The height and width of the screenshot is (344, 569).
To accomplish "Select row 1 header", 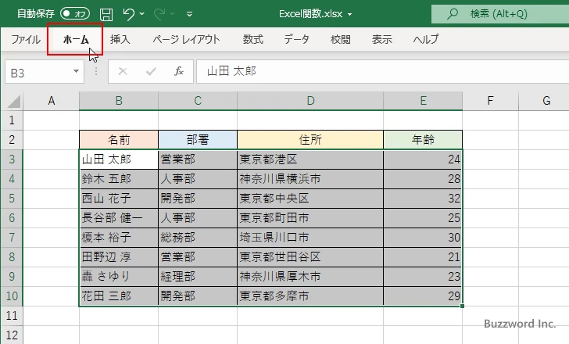I will [x=12, y=120].
